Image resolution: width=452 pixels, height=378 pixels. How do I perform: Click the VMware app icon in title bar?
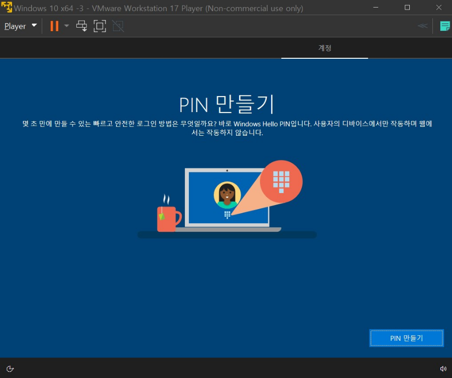(7, 7)
